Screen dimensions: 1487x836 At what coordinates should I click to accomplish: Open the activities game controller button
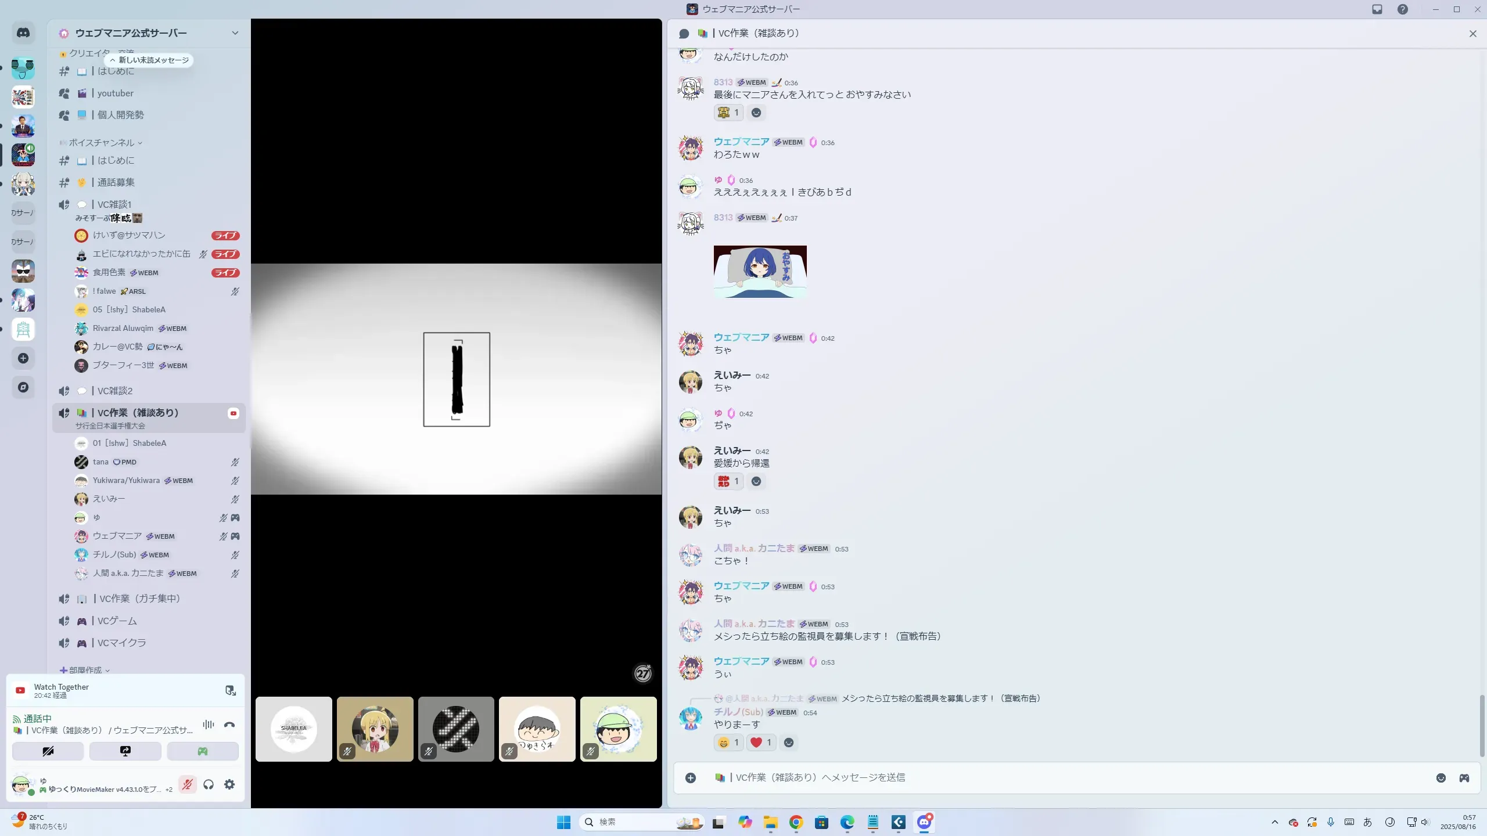(203, 751)
